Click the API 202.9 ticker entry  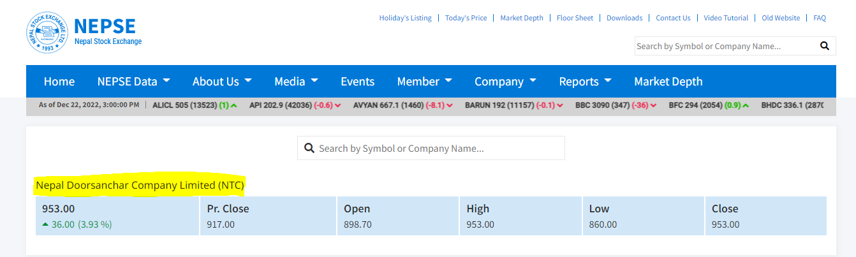coord(295,105)
